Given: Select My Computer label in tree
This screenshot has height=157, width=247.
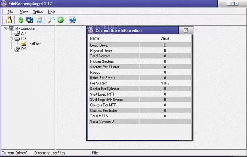Looking at the screenshot, I should 25,28.
